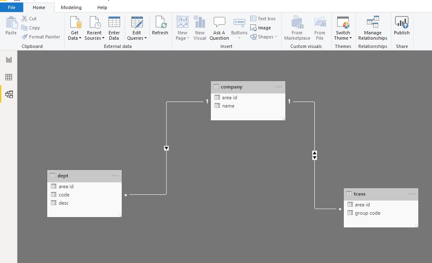Image resolution: width=432 pixels, height=263 pixels.
Task: Click bidirectional filter arrow on trans relationship
Action: 314,155
